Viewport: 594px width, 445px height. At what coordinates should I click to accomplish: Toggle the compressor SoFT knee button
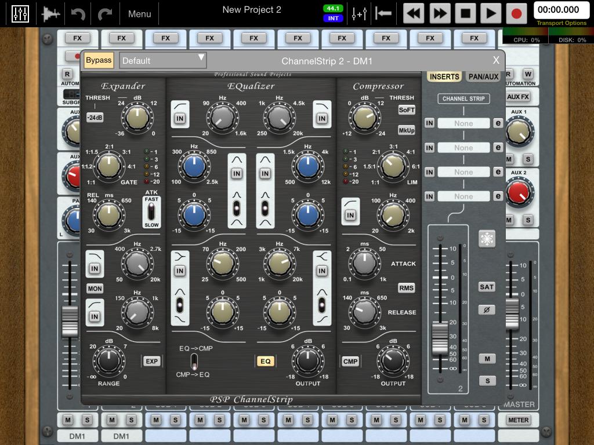(407, 110)
